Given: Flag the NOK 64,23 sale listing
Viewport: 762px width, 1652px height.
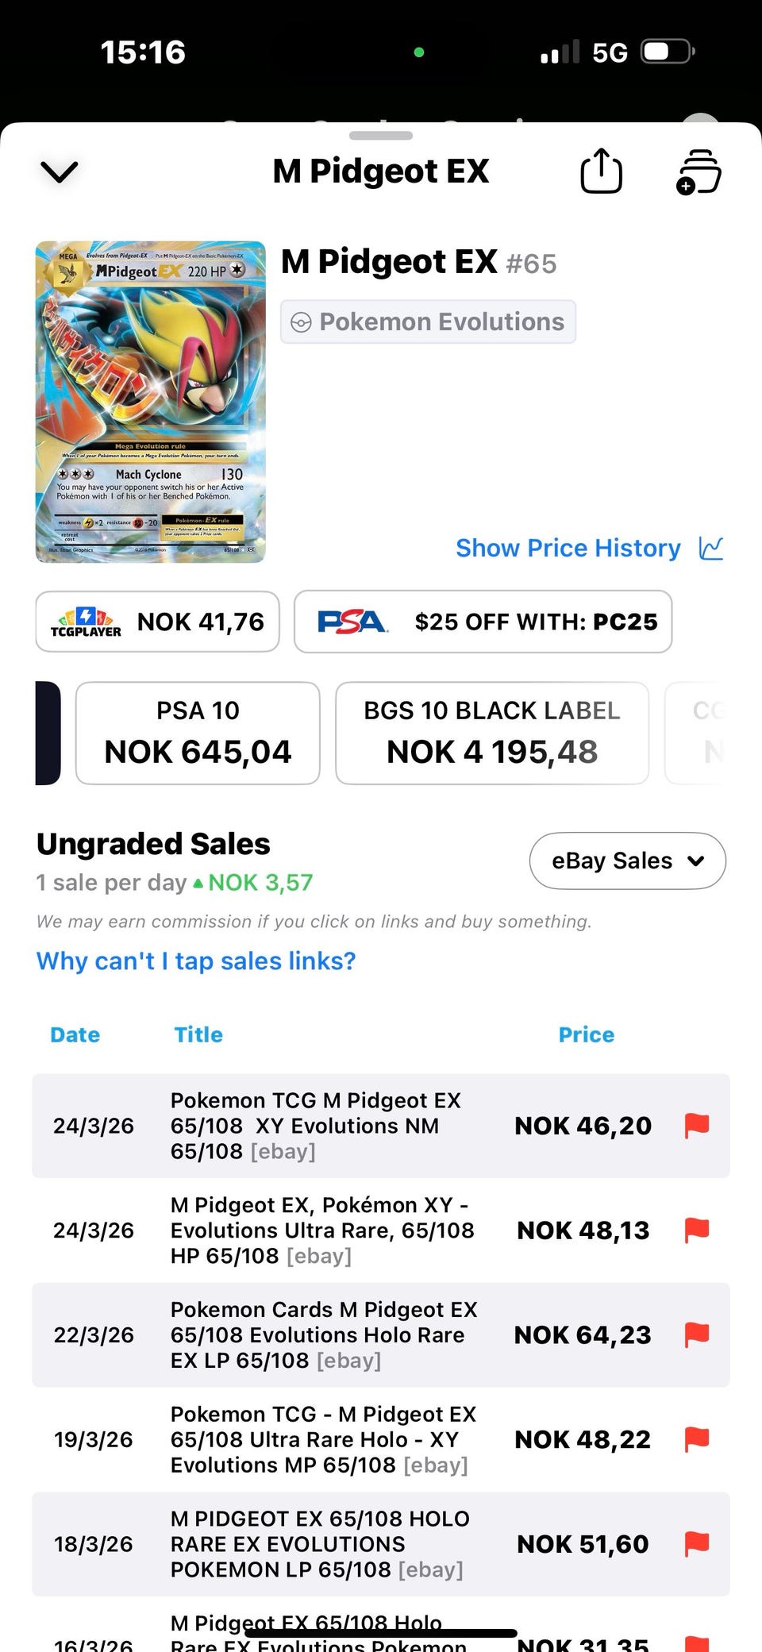Looking at the screenshot, I should (696, 1334).
